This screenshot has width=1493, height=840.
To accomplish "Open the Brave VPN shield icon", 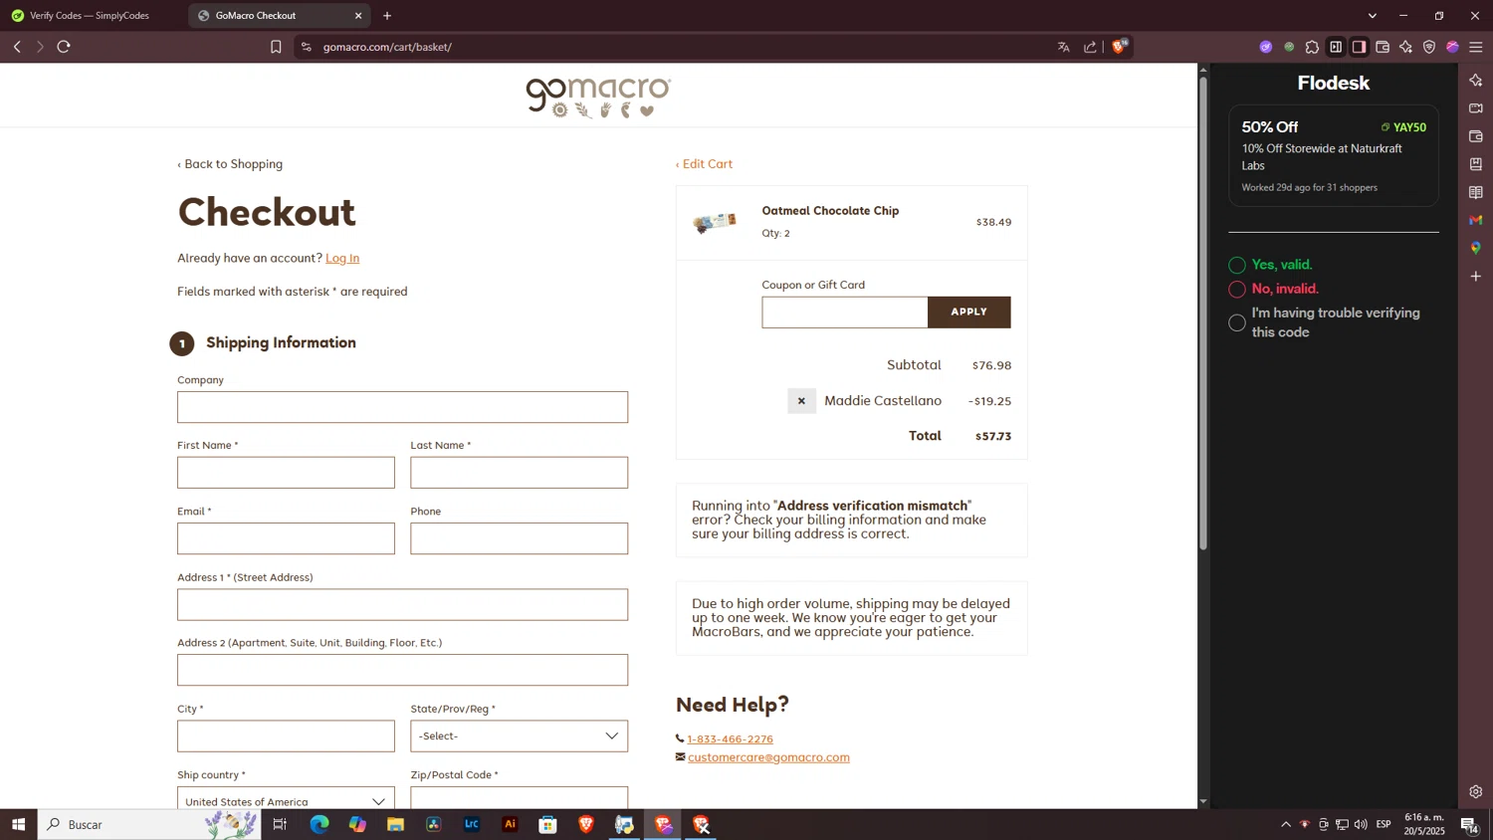I will tap(1429, 47).
